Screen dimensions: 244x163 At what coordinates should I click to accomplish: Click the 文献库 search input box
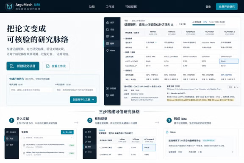click(48, 138)
